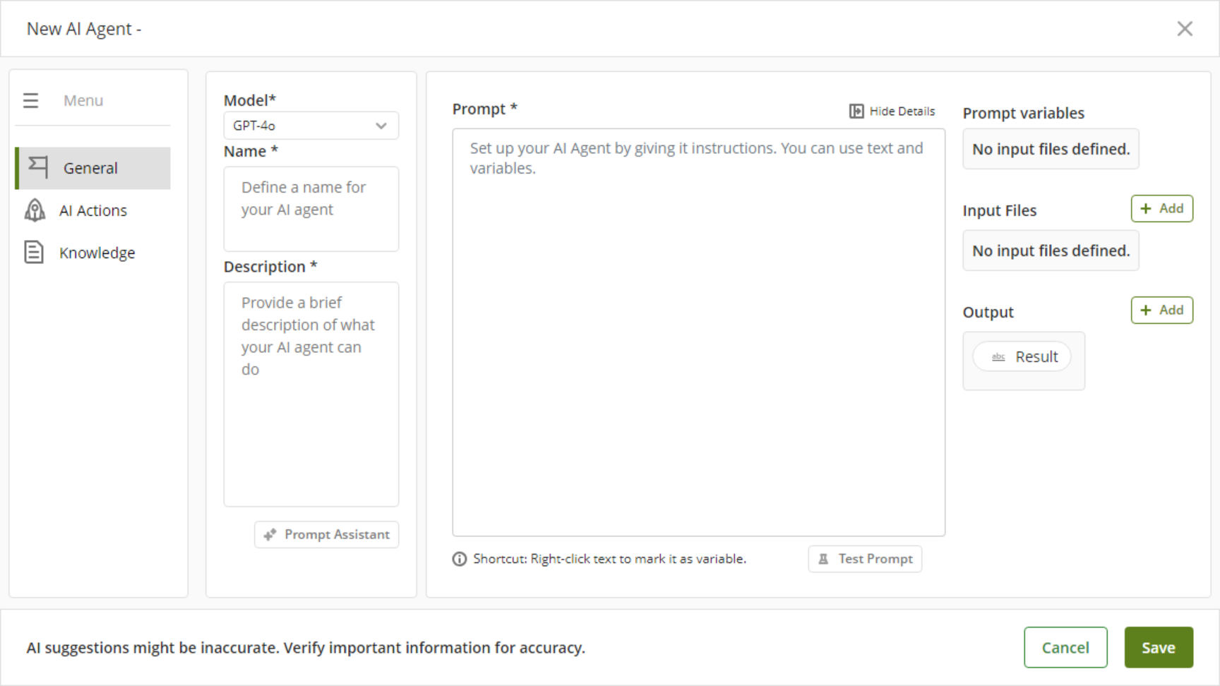
Task: Expand Model list using chevron arrow
Action: pos(381,126)
